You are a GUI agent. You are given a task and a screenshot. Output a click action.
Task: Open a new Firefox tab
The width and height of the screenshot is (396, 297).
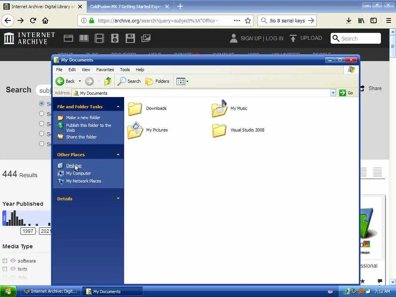point(180,6)
